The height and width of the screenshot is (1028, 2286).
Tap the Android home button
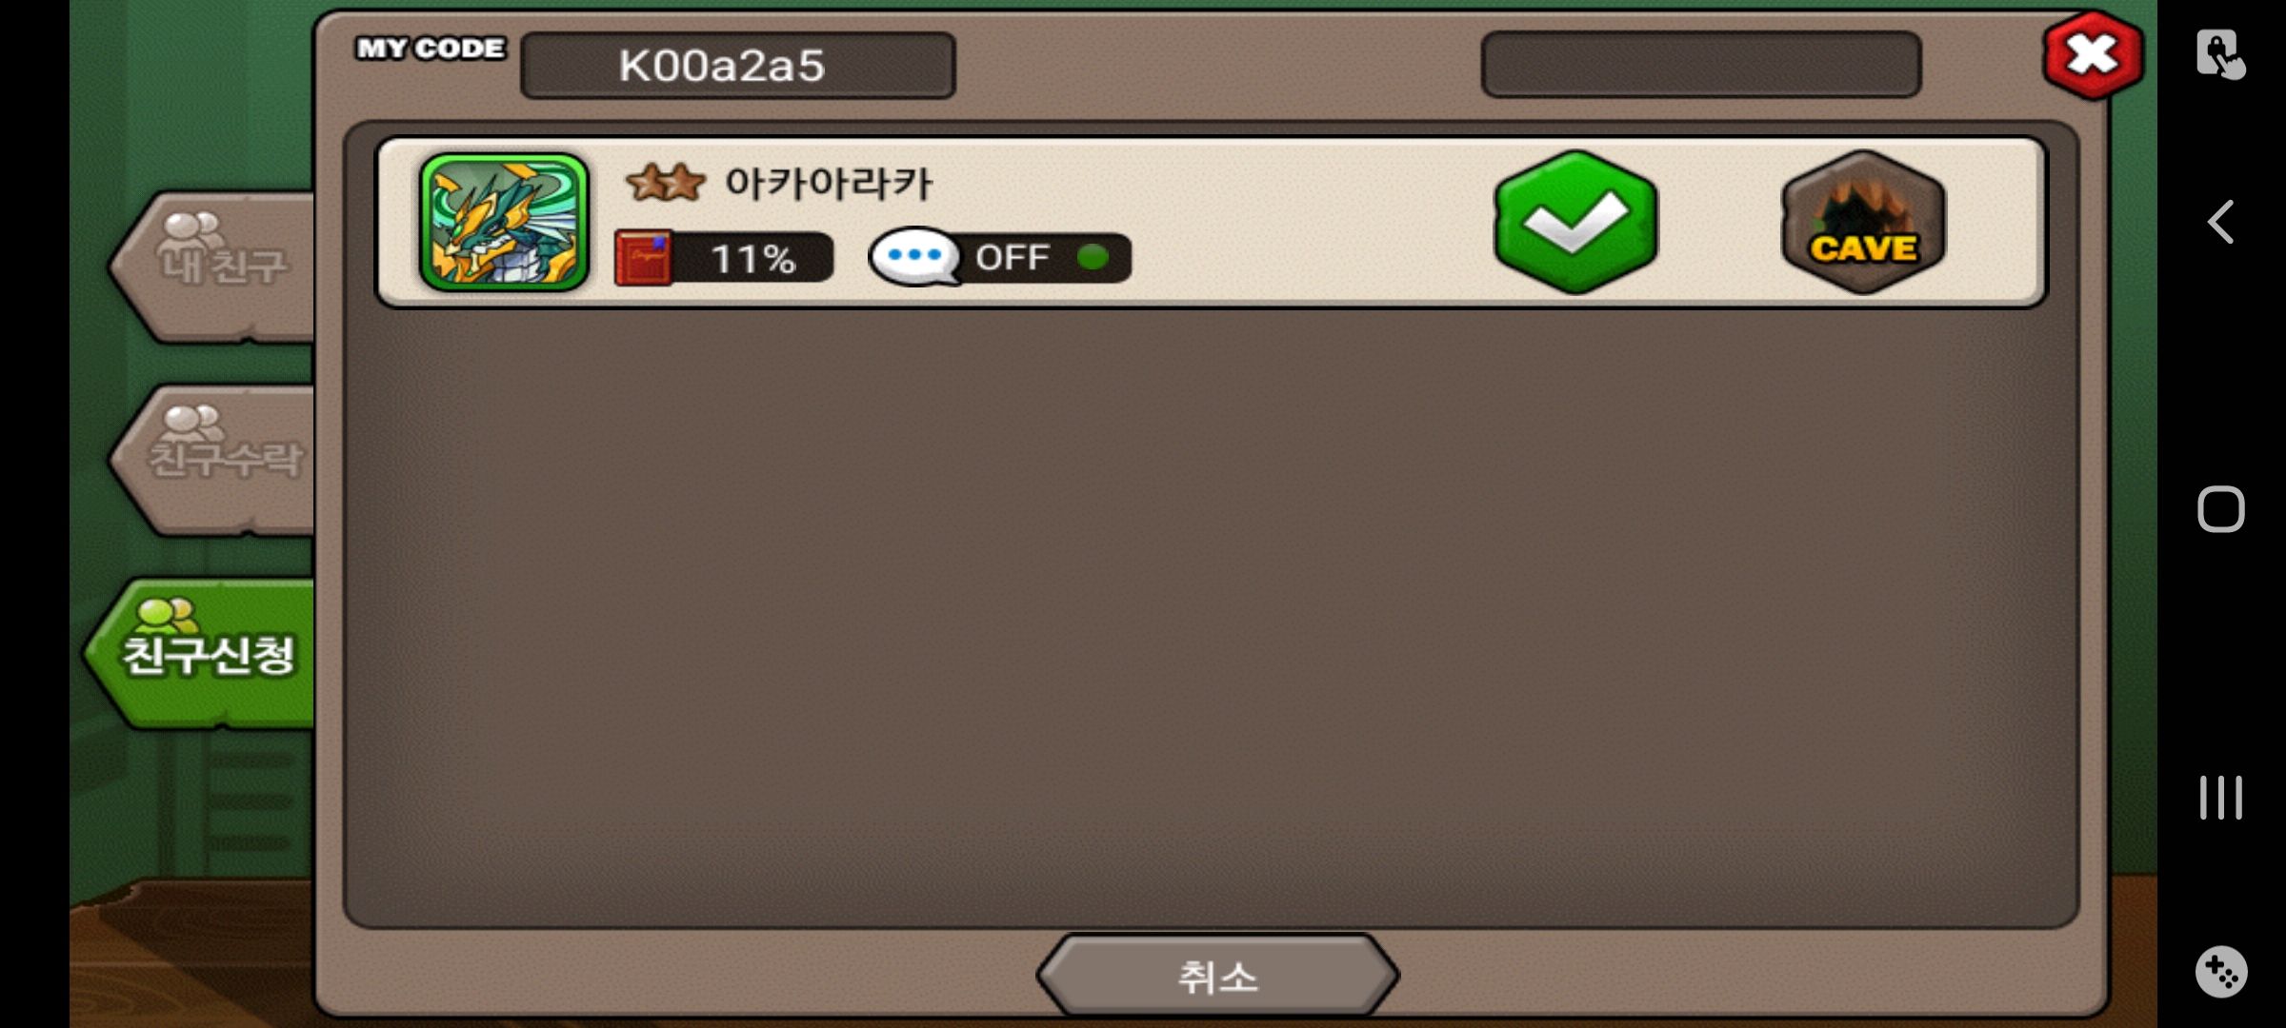(x=2220, y=509)
